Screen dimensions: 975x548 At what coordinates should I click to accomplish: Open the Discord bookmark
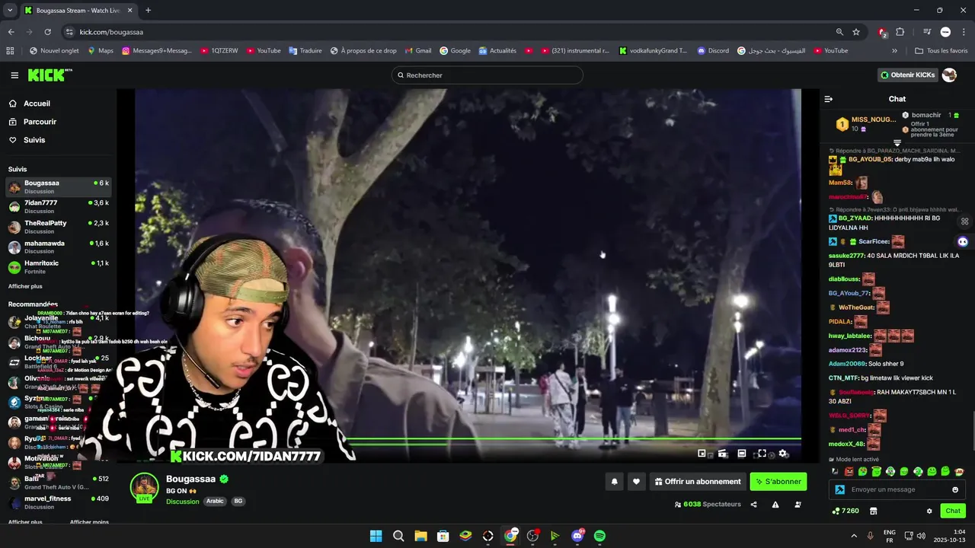[713, 51]
